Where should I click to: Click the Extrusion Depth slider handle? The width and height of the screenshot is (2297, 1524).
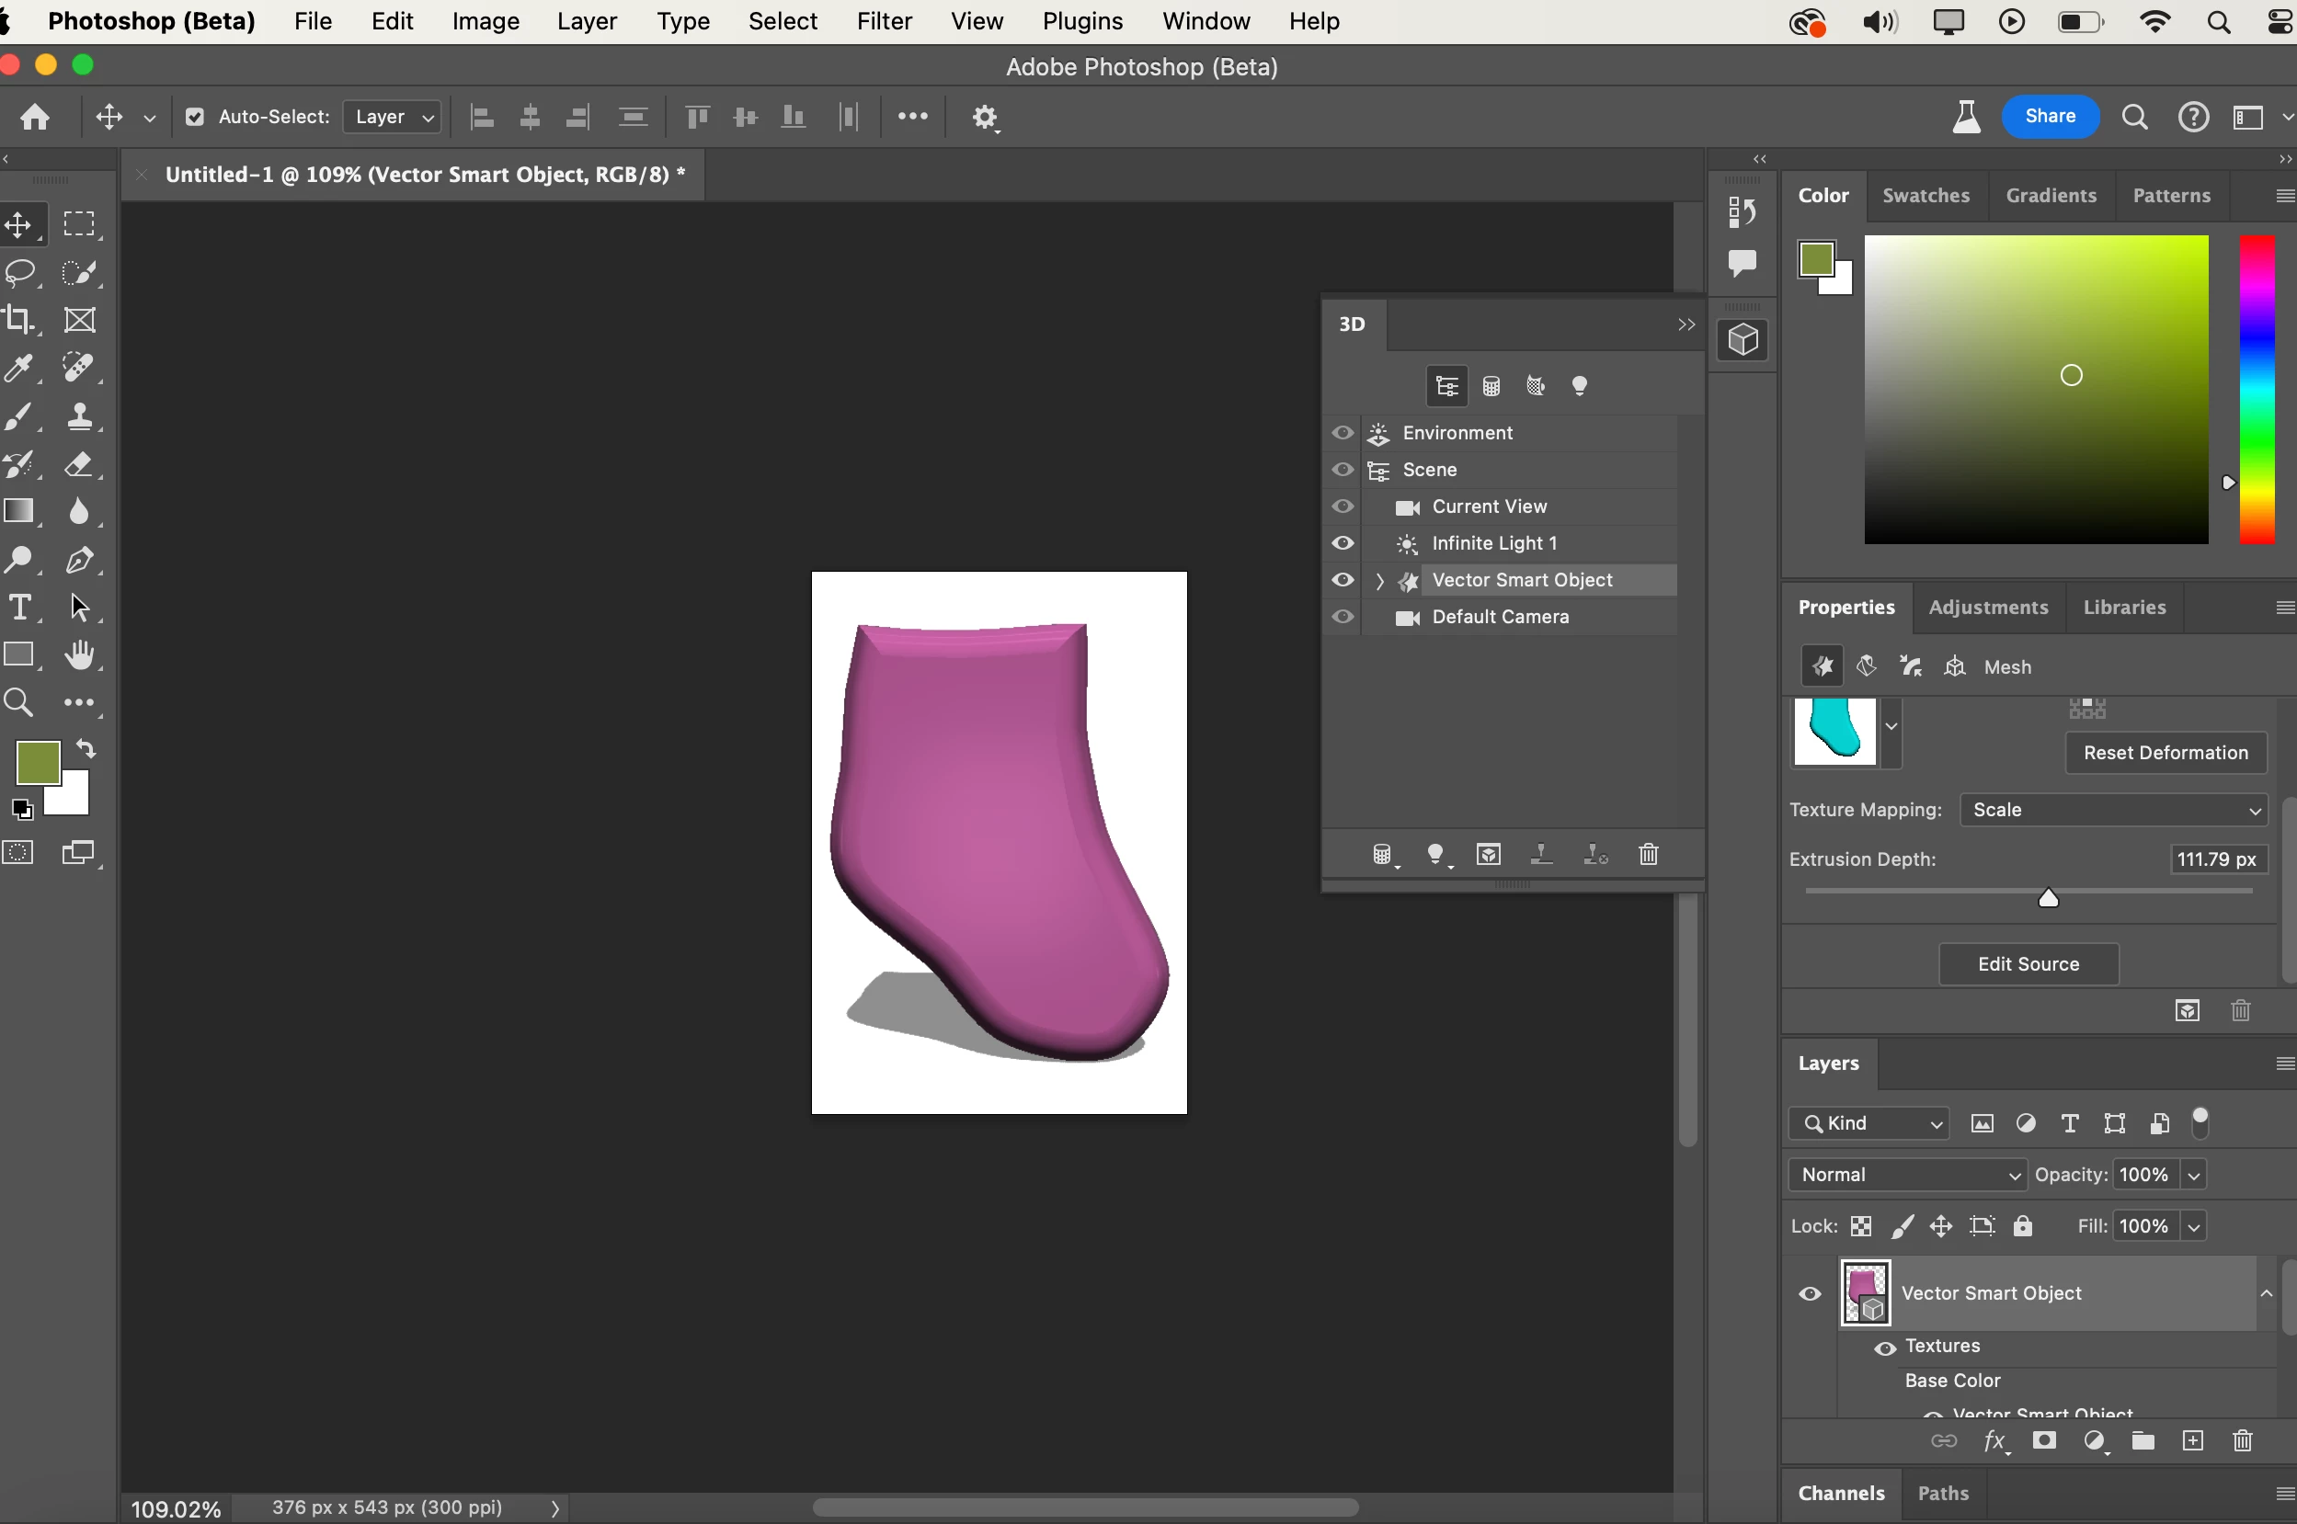2048,898
